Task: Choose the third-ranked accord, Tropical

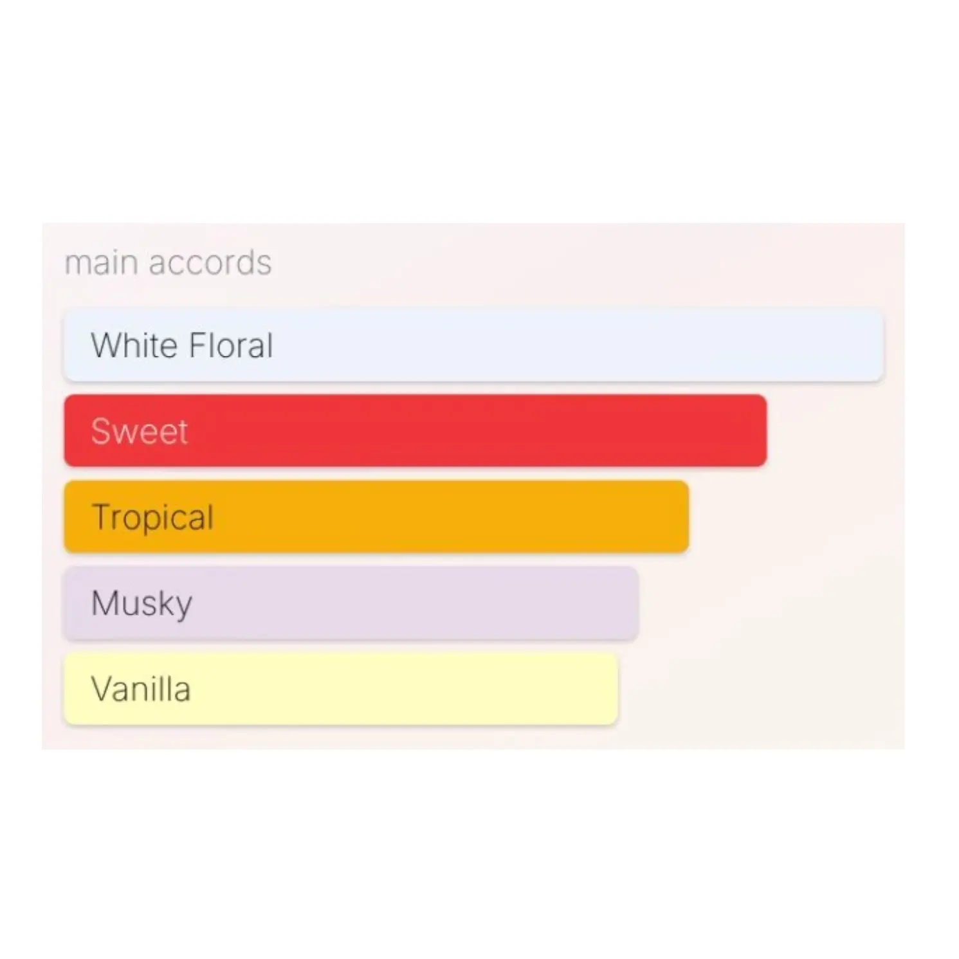Action: point(376,516)
